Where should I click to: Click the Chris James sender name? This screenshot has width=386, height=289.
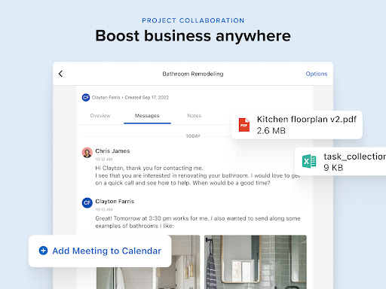112,151
